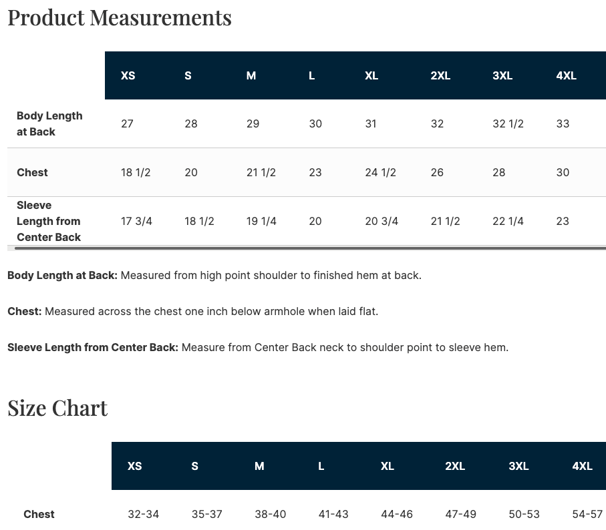Select the 38-40 chest range for M
The image size is (606, 530).
pos(270,515)
